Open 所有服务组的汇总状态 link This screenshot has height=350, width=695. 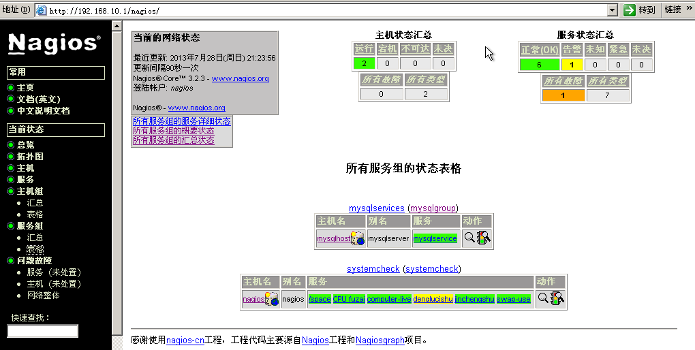click(x=173, y=140)
